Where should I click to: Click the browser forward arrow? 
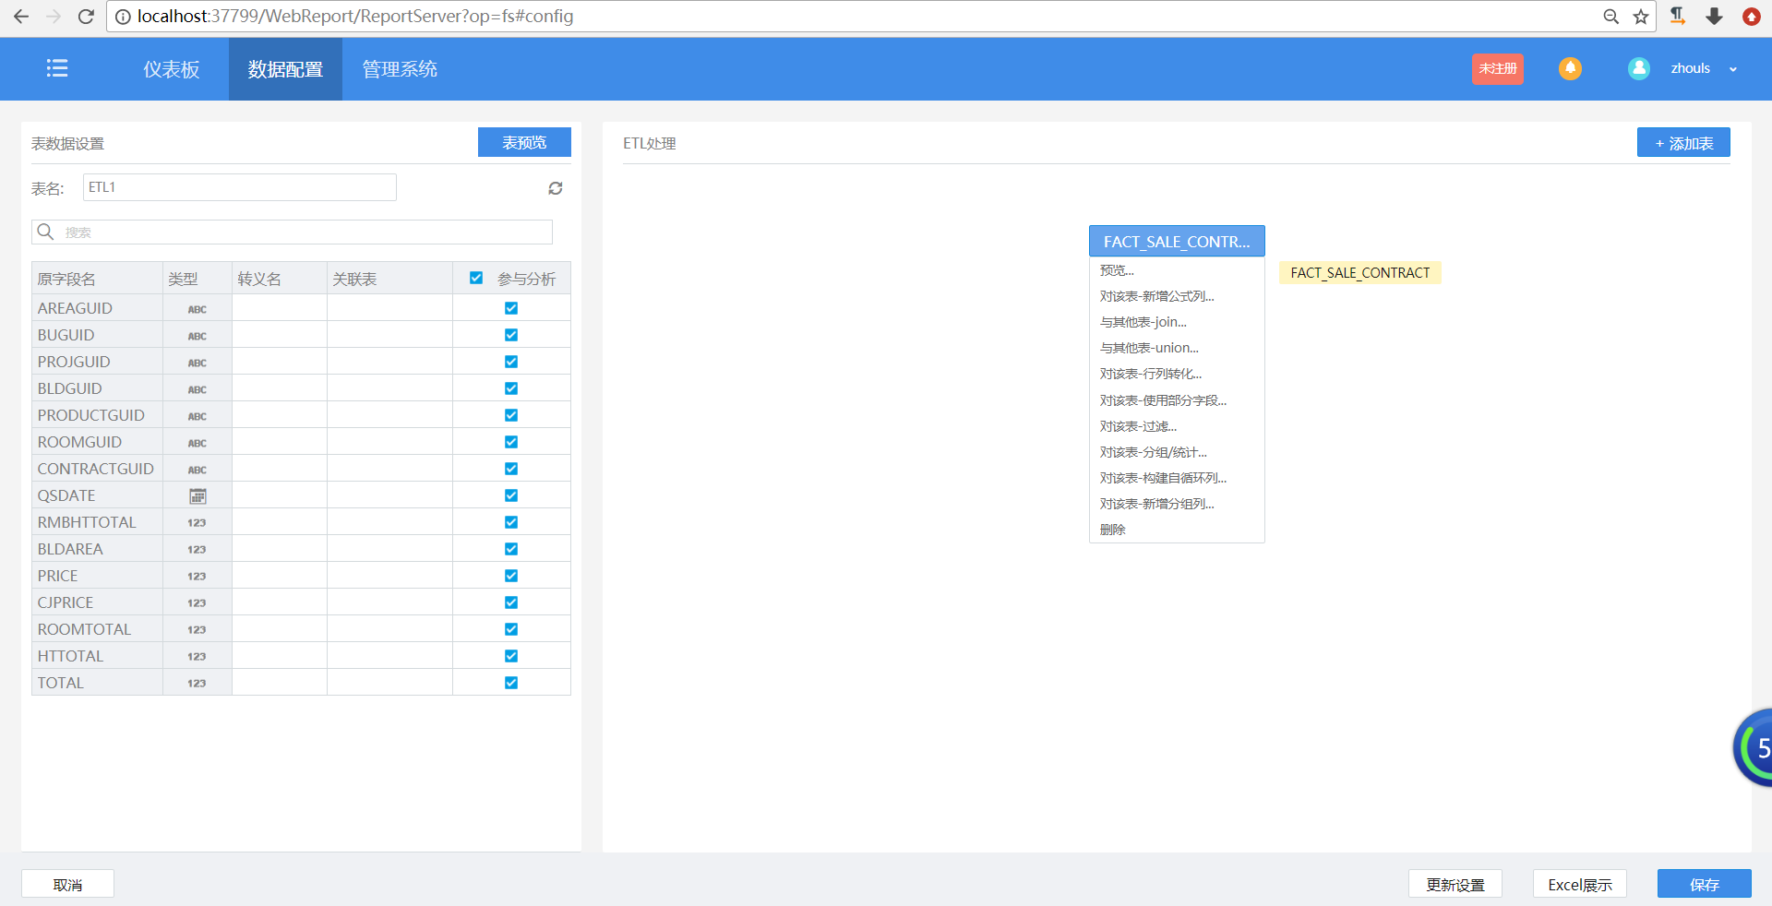click(54, 17)
